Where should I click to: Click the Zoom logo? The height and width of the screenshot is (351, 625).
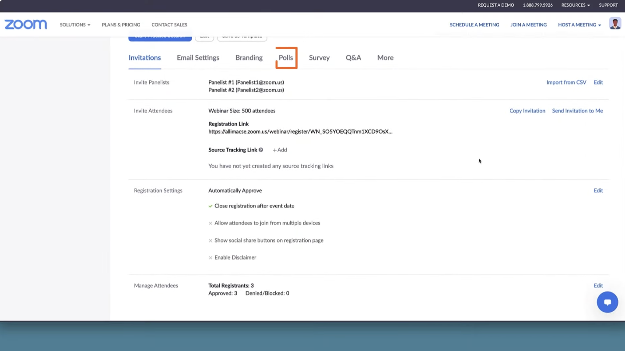click(x=26, y=25)
